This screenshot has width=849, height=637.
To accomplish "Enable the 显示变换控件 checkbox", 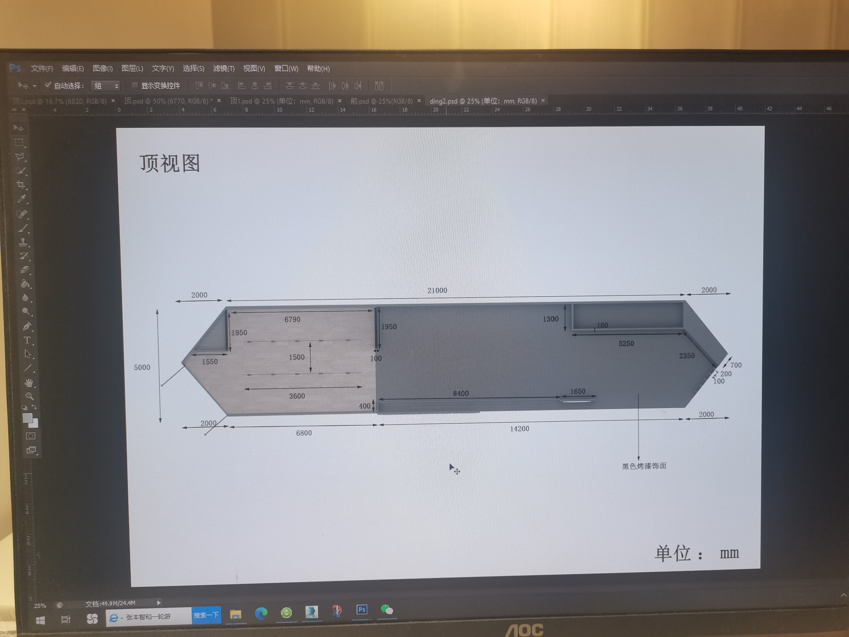I will 135,85.
